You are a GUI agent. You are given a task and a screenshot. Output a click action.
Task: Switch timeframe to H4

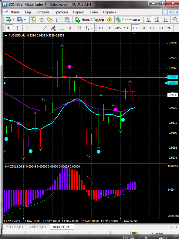coord(143,28)
